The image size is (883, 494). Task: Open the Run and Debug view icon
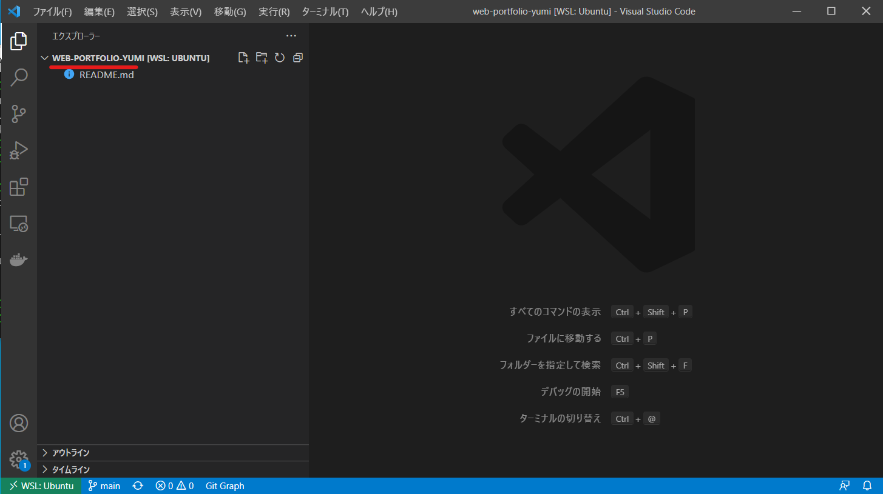click(x=19, y=150)
